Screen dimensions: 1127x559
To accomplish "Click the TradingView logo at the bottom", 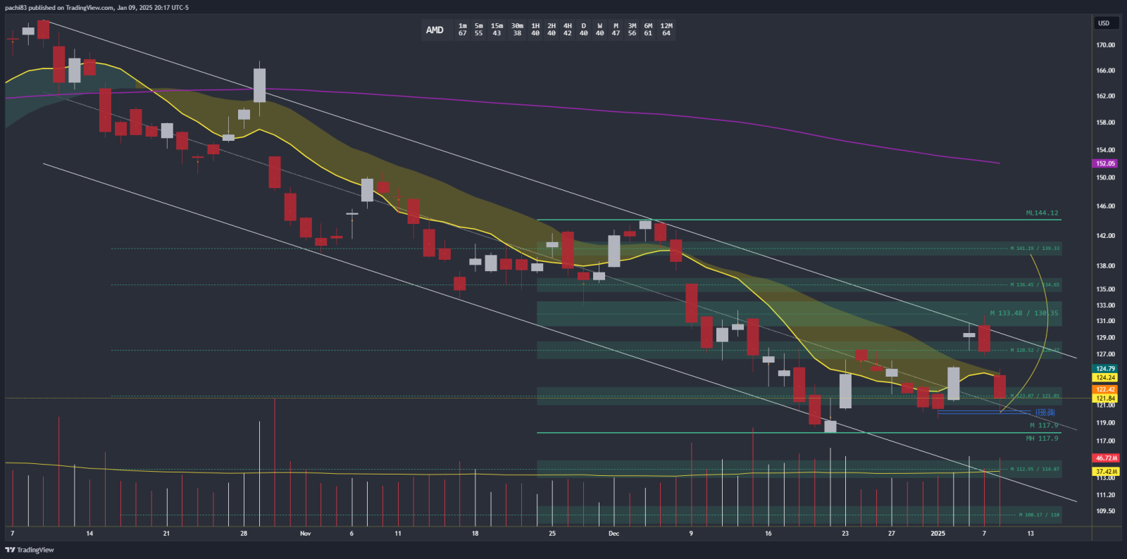I will click(30, 550).
